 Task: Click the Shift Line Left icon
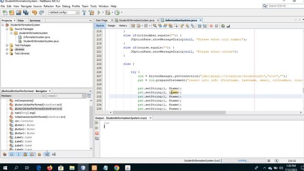(199, 26)
